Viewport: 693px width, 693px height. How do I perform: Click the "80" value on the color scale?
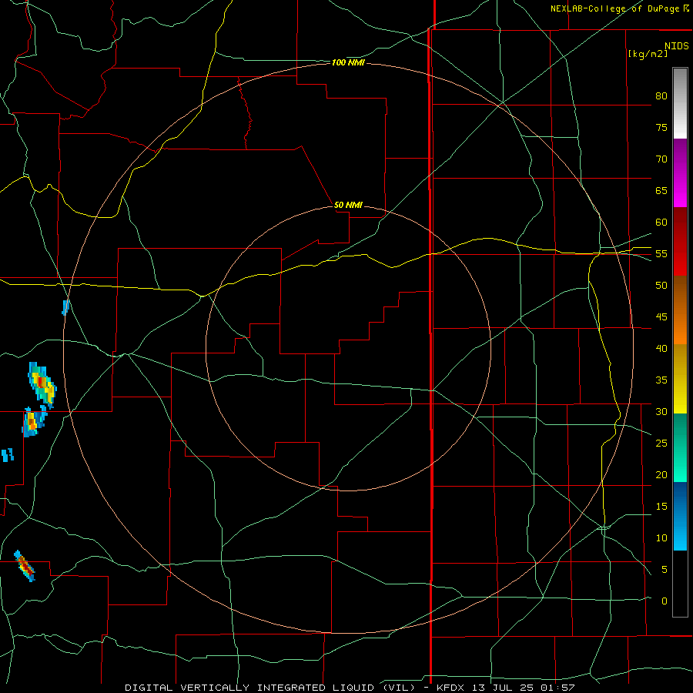pyautogui.click(x=661, y=96)
